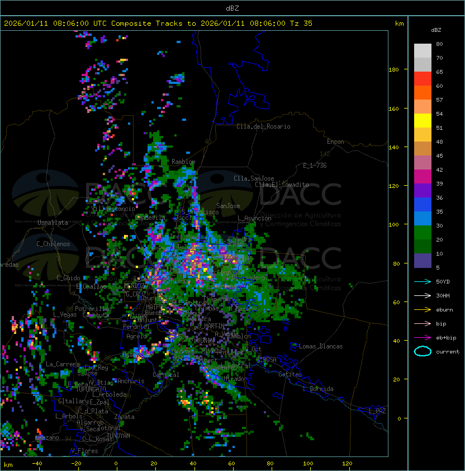Click the L_Dormida map label
465x471 pixels.
pos(319,389)
